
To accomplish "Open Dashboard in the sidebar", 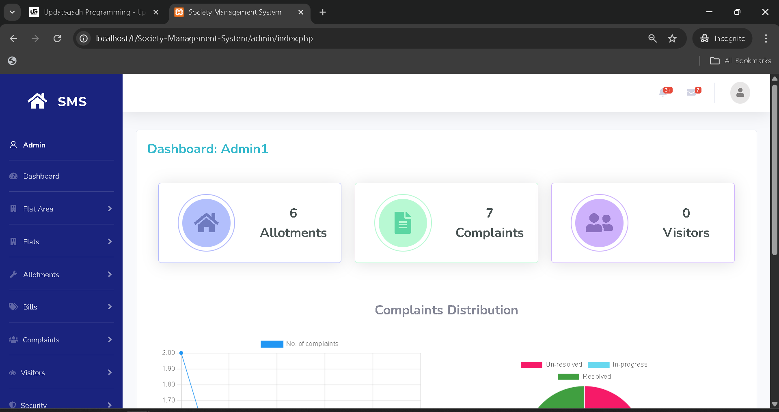I will [x=41, y=176].
